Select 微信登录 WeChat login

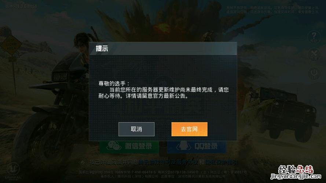click(x=129, y=146)
